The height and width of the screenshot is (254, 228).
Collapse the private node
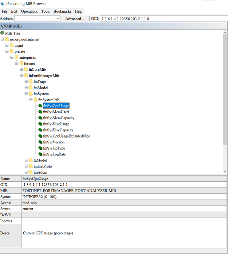[7, 51]
